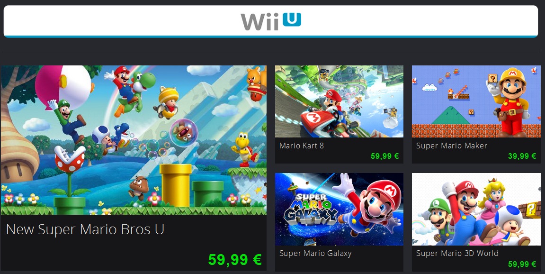Click the Wii U logo banner
The height and width of the screenshot is (274, 545).
pos(271,21)
